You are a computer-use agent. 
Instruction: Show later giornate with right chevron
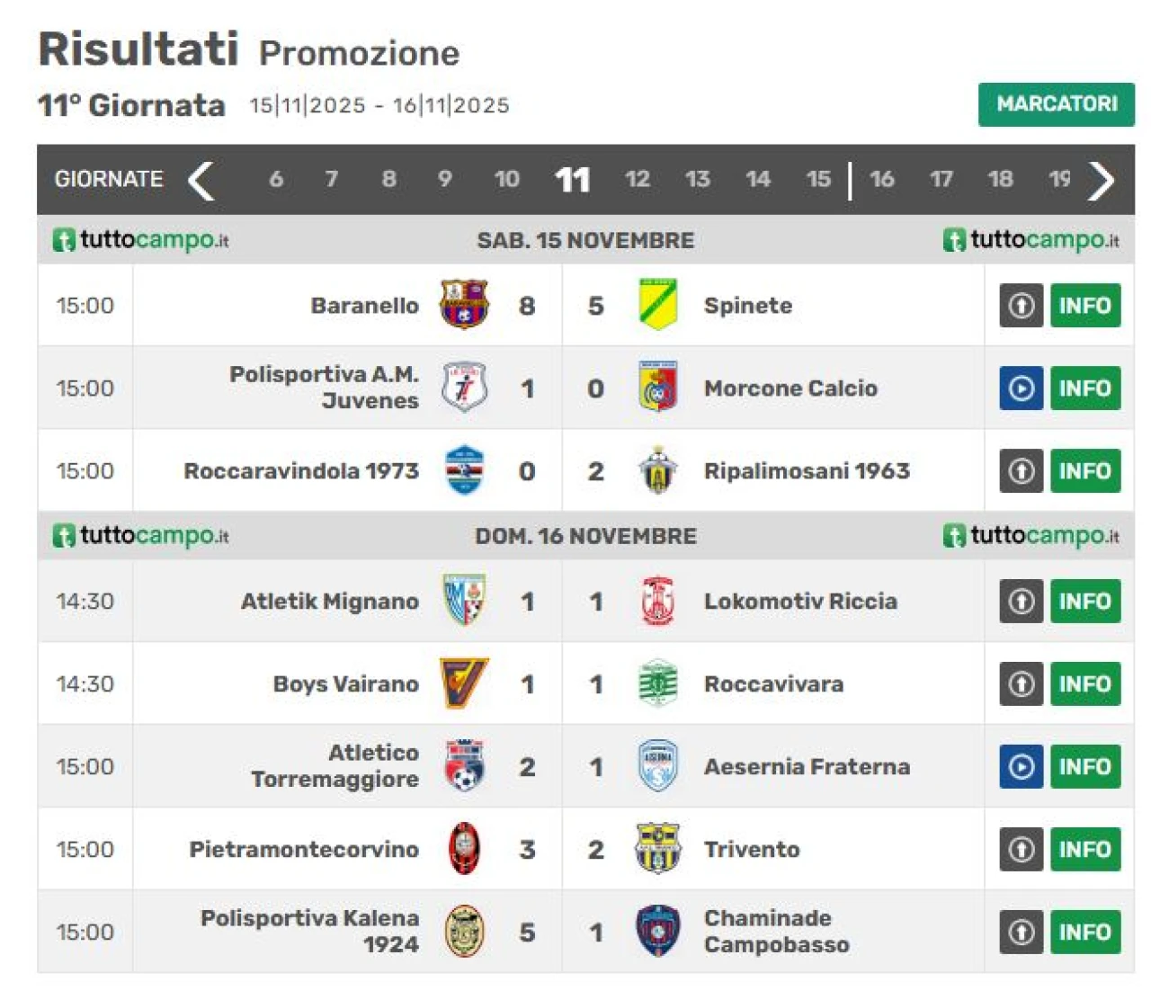1101,180
